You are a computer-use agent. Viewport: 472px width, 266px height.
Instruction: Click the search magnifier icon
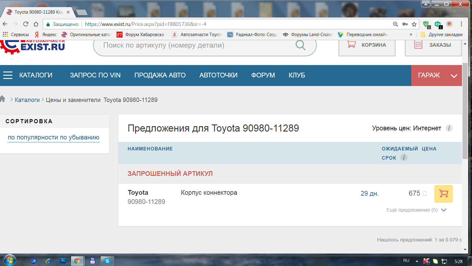[x=301, y=45]
